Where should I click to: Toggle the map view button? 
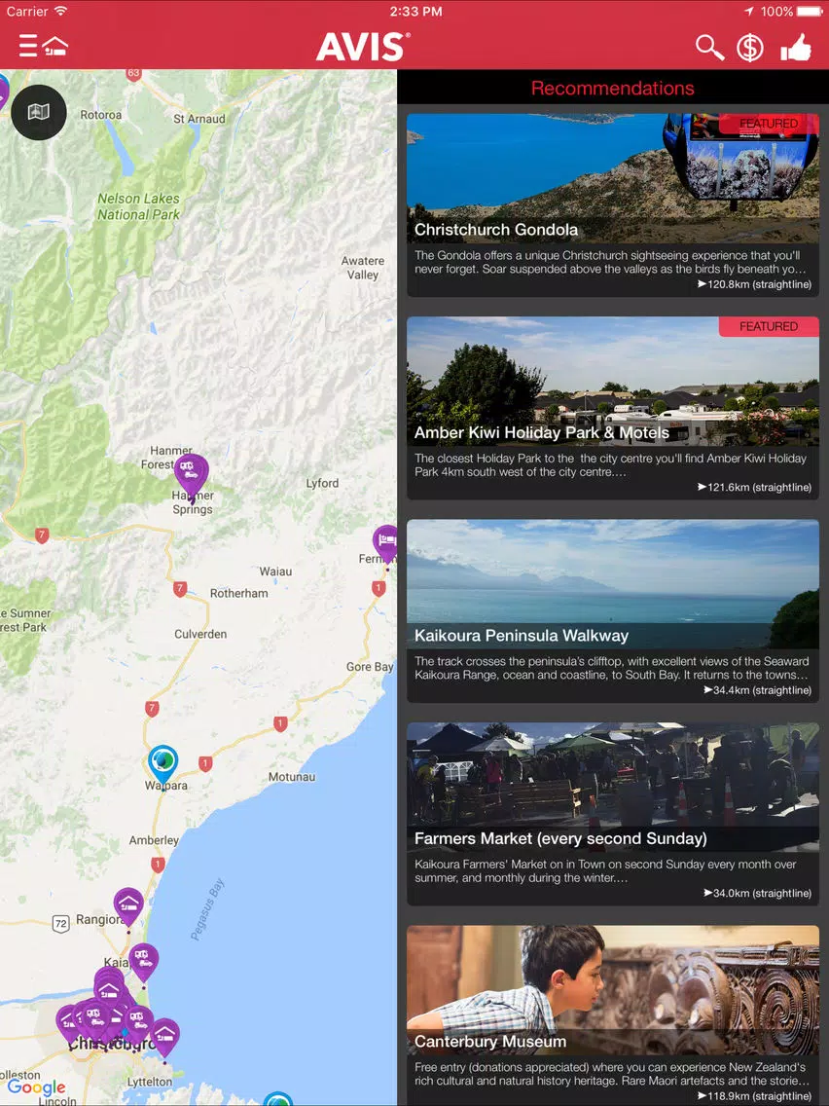(39, 112)
